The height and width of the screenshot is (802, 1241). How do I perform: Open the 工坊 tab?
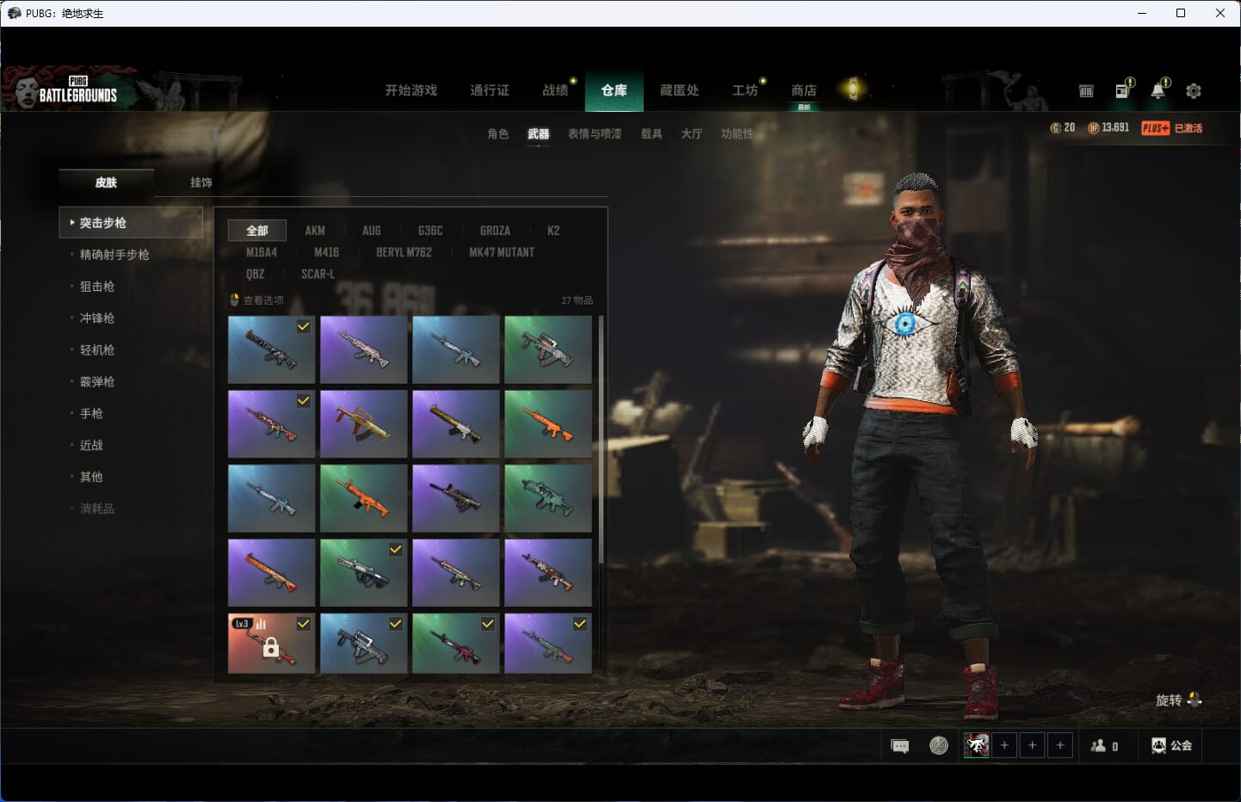[x=744, y=90]
